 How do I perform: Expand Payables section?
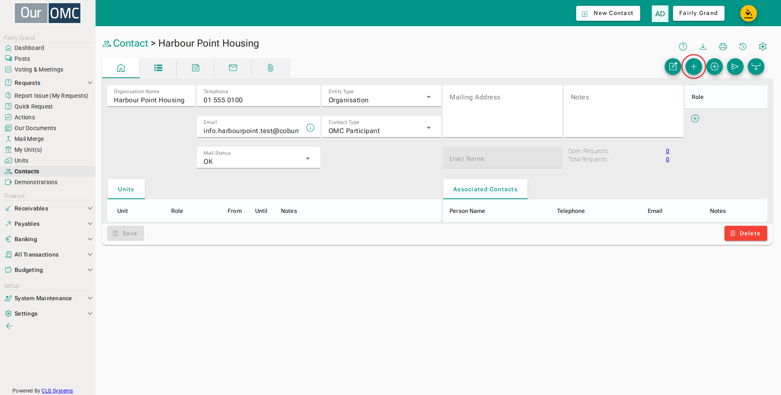click(x=48, y=224)
